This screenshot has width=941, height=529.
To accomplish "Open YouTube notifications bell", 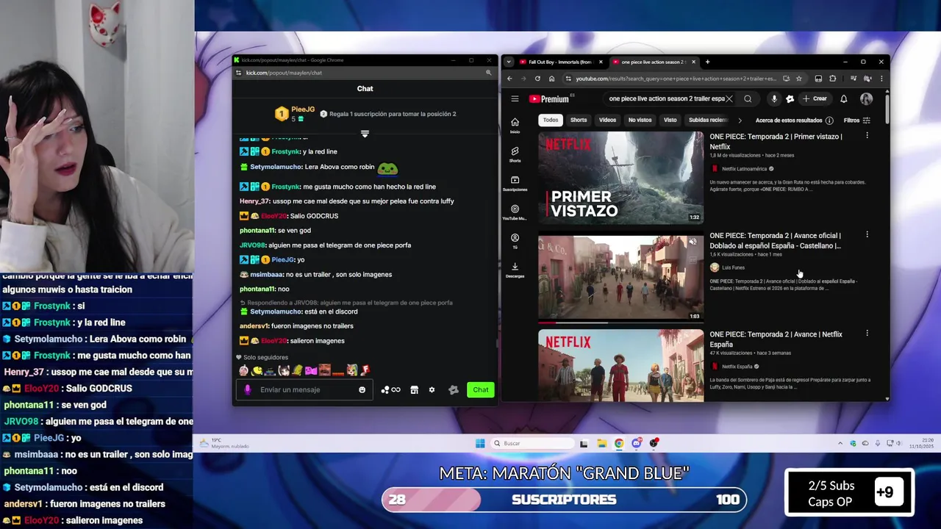I will 844,98.
